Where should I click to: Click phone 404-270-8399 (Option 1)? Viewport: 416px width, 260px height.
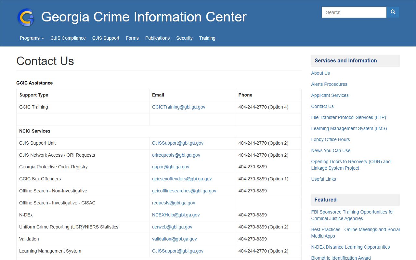[x=263, y=179]
